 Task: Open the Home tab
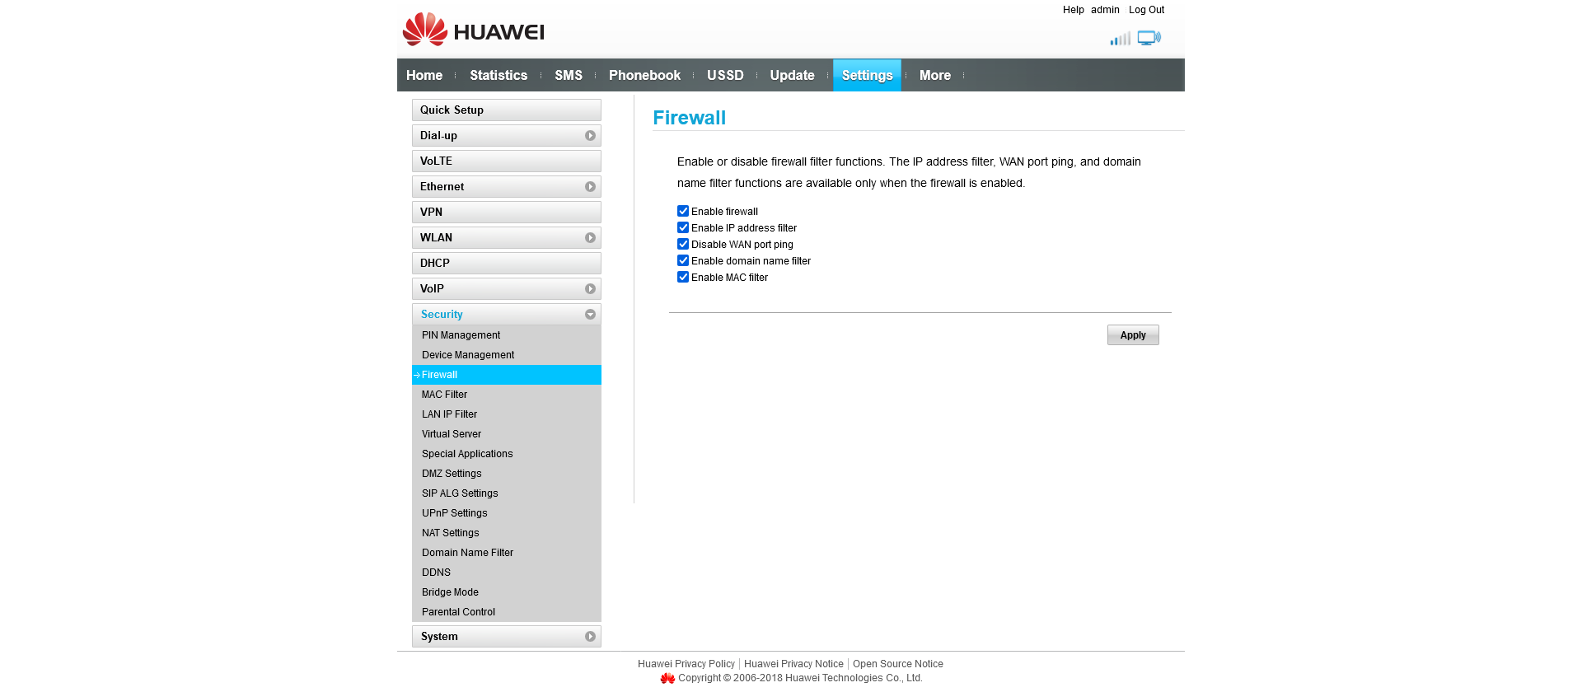coord(424,75)
